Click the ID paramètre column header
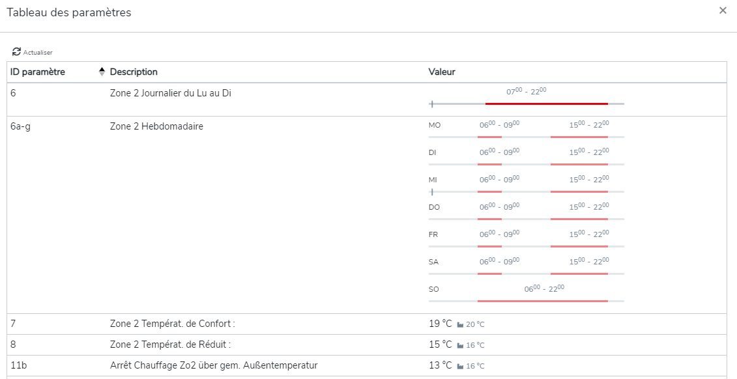 click(38, 72)
